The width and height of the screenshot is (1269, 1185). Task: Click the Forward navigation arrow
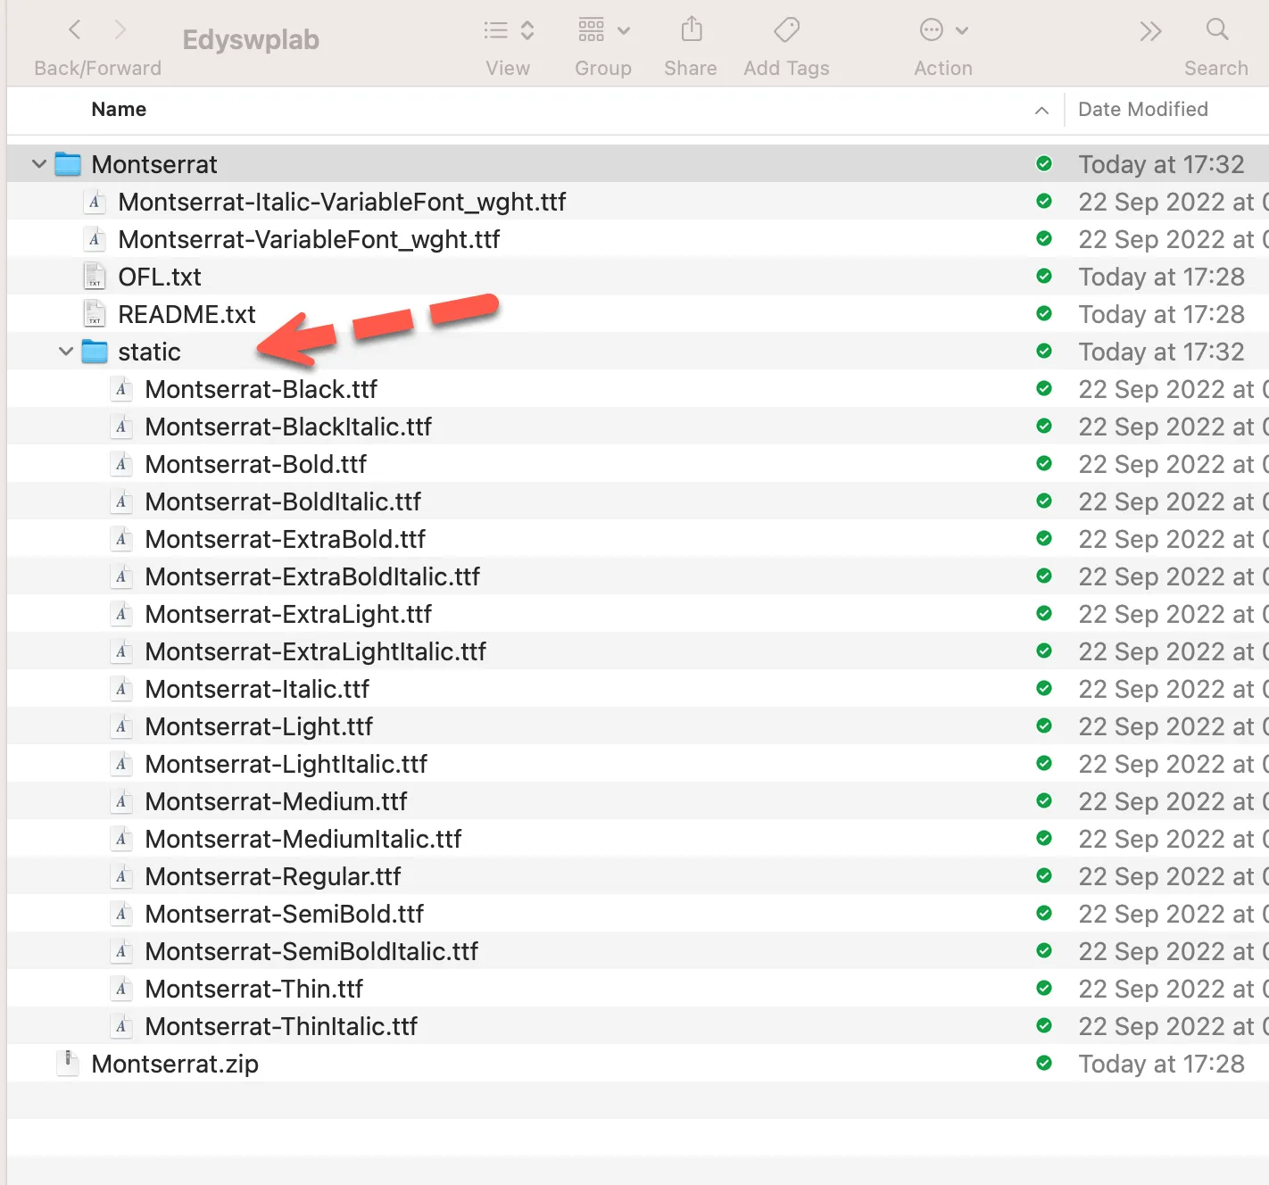(x=121, y=29)
